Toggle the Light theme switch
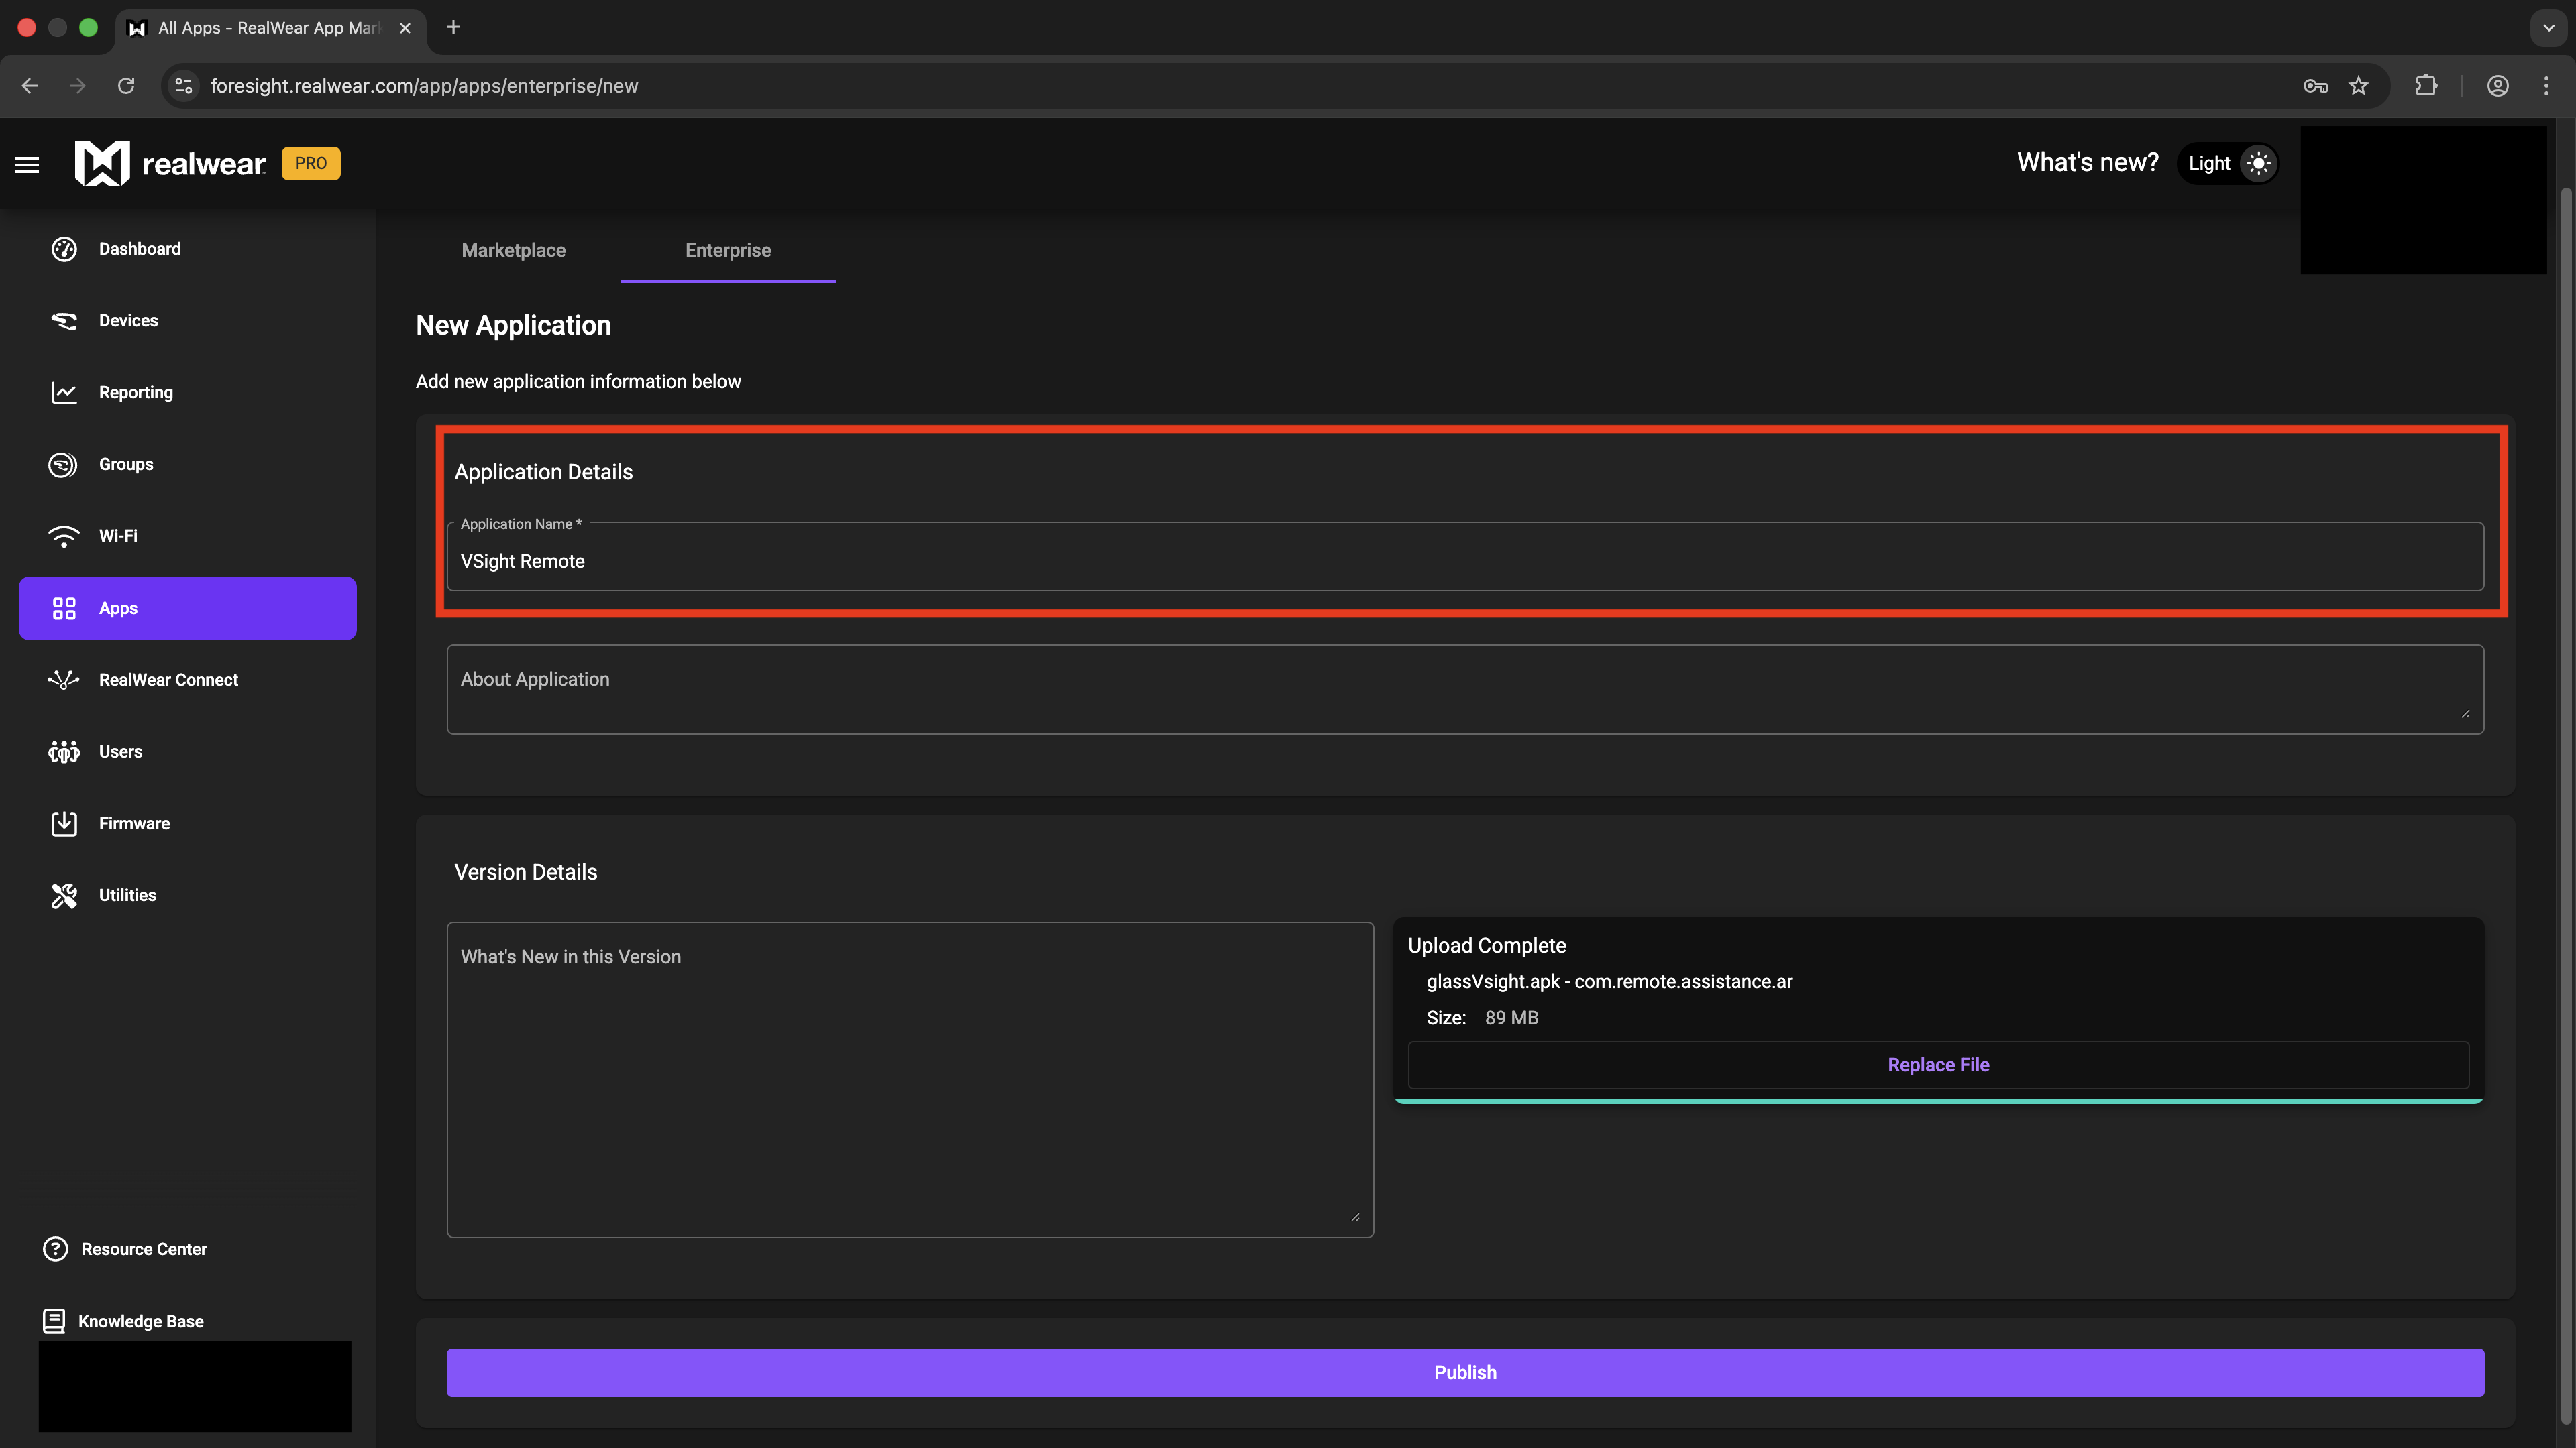The width and height of the screenshot is (2576, 1448). (x=2228, y=163)
